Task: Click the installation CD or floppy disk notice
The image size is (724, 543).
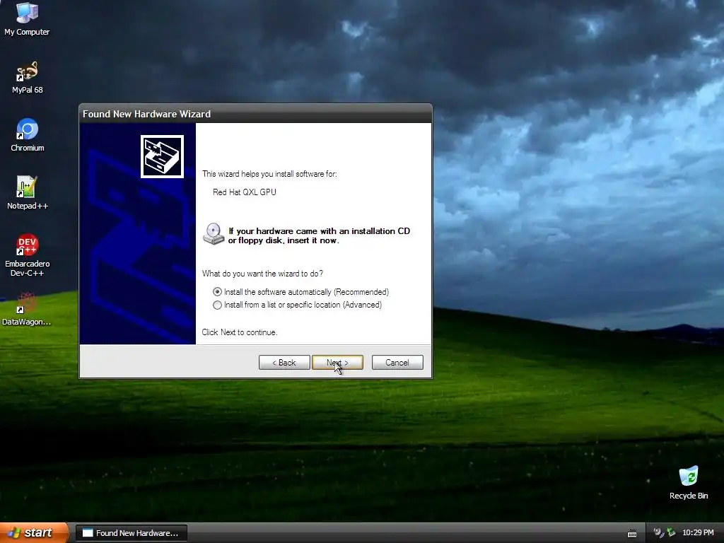Action: coord(319,235)
